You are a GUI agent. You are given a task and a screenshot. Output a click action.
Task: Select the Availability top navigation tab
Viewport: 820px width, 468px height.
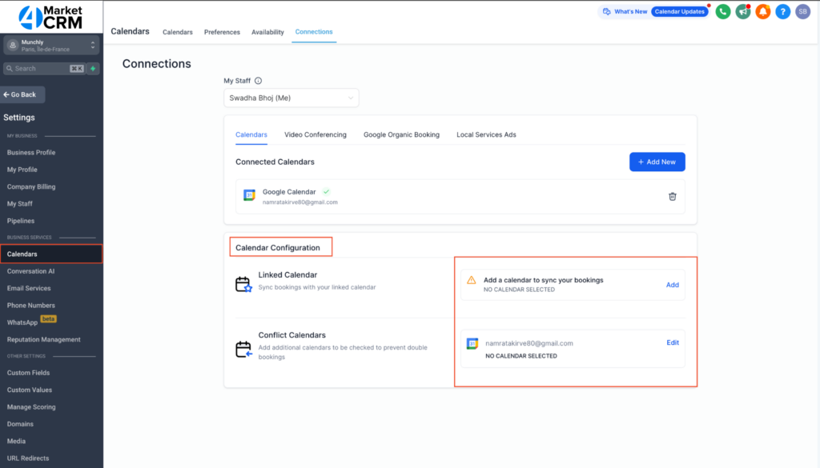267,32
